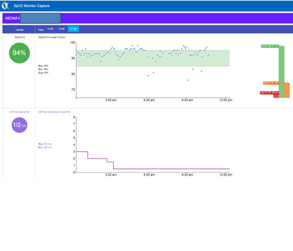293x251 pixels.
Task: Click the app logo in the header
Action: tap(5, 6)
